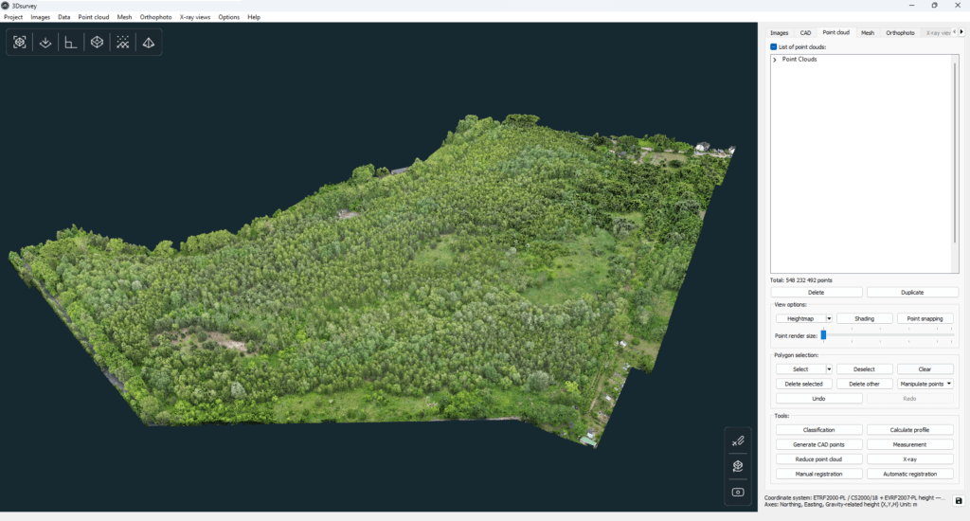This screenshot has height=521, width=970.
Task: Click the polygon Select button
Action: pos(800,369)
